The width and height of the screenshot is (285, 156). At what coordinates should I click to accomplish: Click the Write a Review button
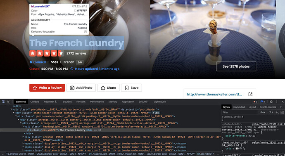click(47, 88)
